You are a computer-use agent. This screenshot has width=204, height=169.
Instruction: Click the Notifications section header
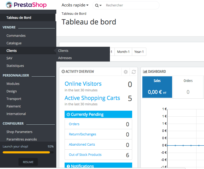[98, 165]
